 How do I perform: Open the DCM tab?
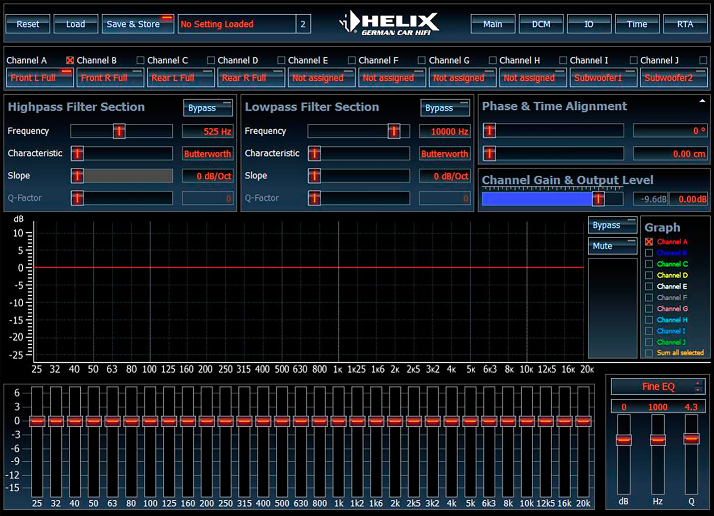tap(541, 24)
